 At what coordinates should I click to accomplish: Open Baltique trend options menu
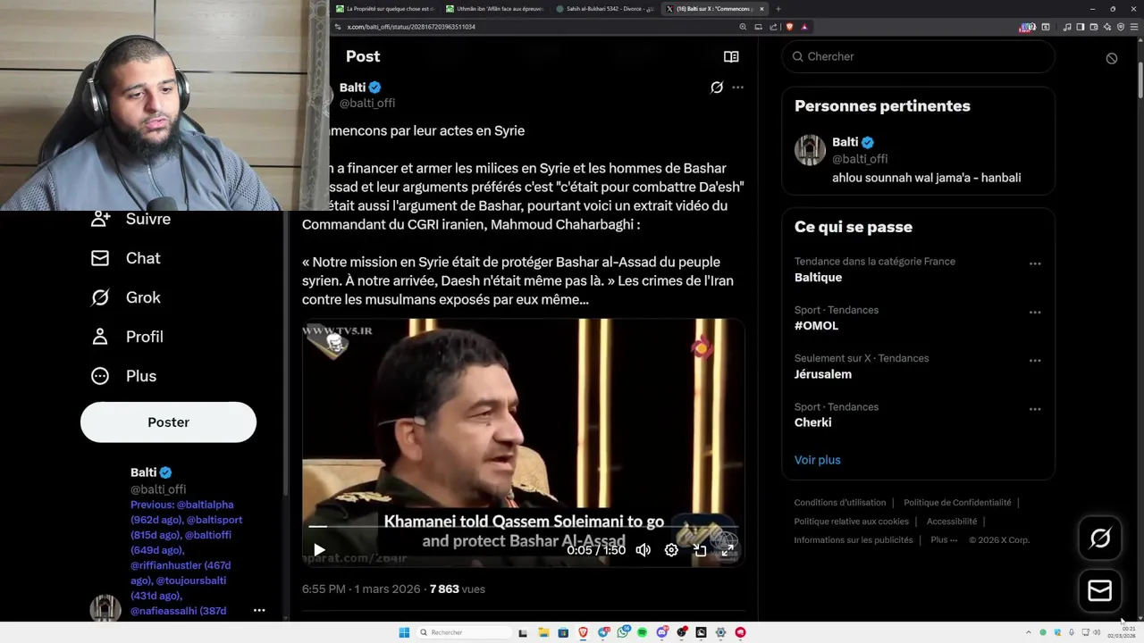click(1035, 264)
